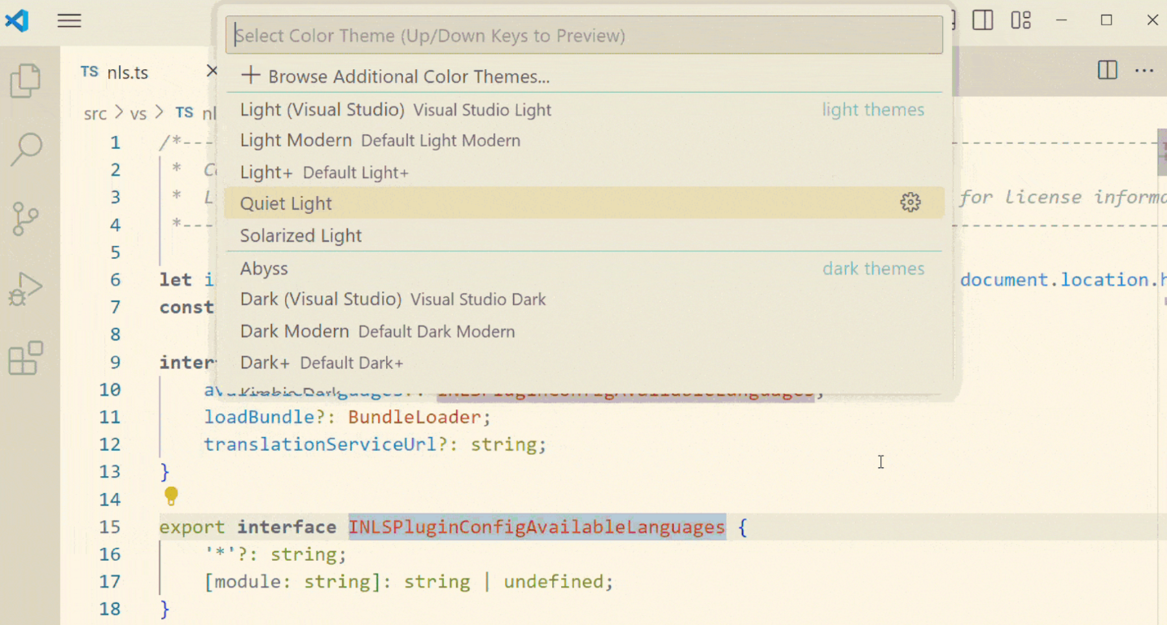Click the let keyword on line 6
Image resolution: width=1167 pixels, height=625 pixels.
[x=176, y=279]
